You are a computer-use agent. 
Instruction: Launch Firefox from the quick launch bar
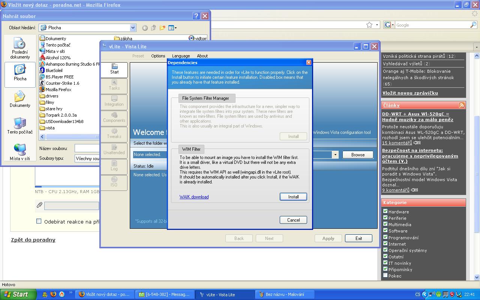point(53,294)
